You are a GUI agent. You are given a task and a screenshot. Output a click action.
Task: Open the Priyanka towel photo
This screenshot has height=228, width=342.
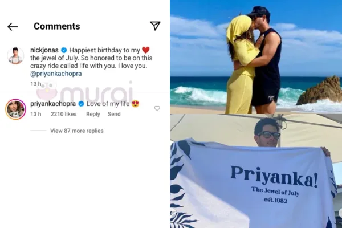pos(256,171)
